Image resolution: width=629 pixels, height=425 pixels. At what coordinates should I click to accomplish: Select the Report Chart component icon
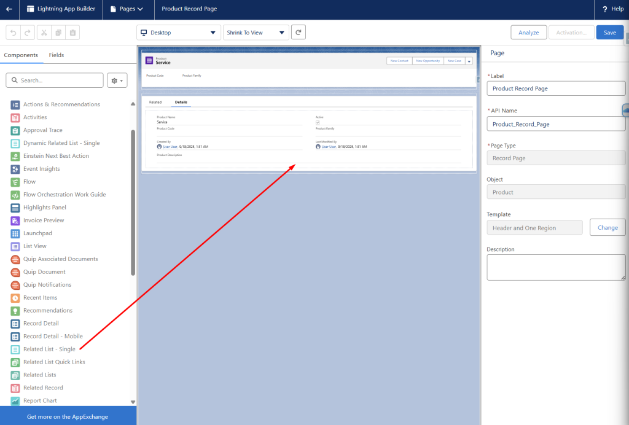pos(15,401)
